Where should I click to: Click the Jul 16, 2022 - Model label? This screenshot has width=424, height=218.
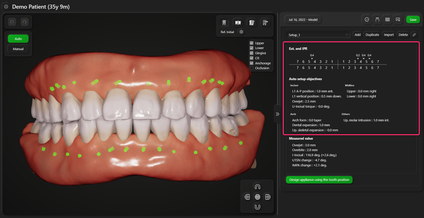click(303, 20)
